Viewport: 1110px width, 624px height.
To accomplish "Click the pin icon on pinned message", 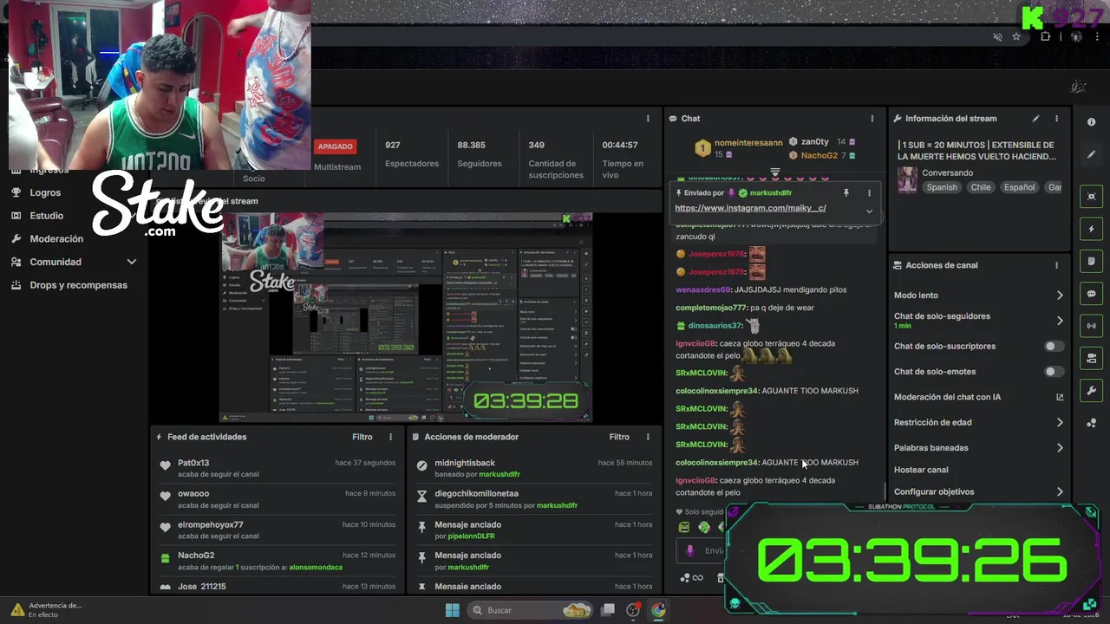I will pos(846,193).
